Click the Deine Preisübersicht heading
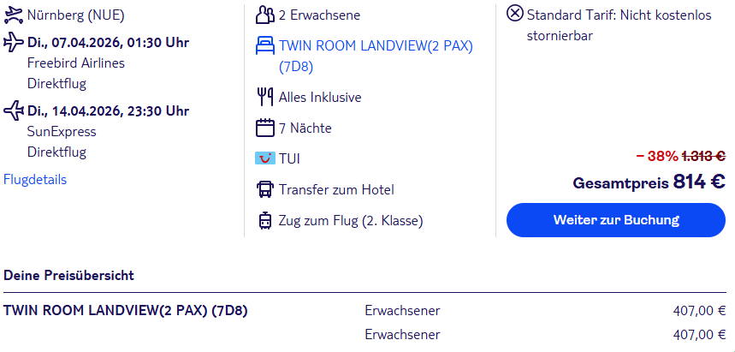The width and height of the screenshot is (735, 352). click(68, 275)
